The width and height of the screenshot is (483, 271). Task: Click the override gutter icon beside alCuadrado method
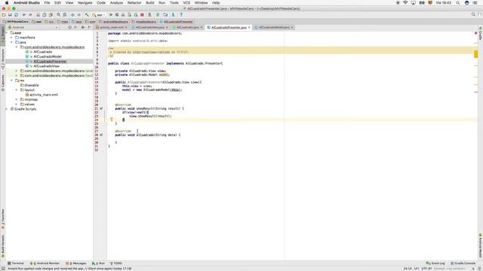pos(101,135)
